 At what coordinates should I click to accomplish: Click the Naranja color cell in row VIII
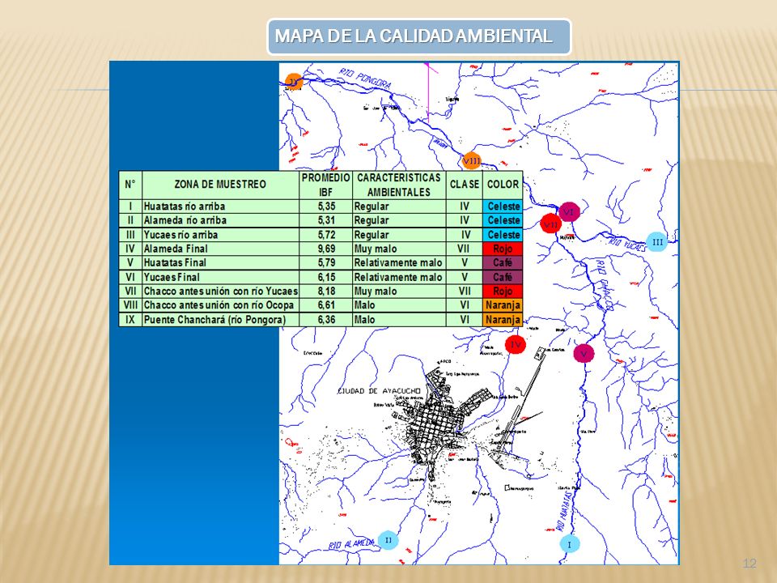pos(503,305)
